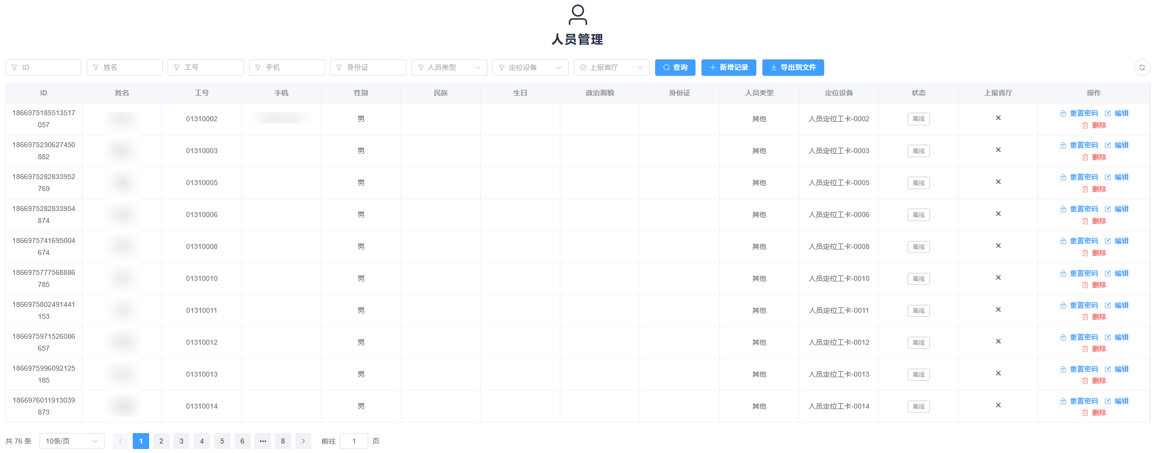
Task: Click the 导出到文件 export button
Action: tap(793, 67)
